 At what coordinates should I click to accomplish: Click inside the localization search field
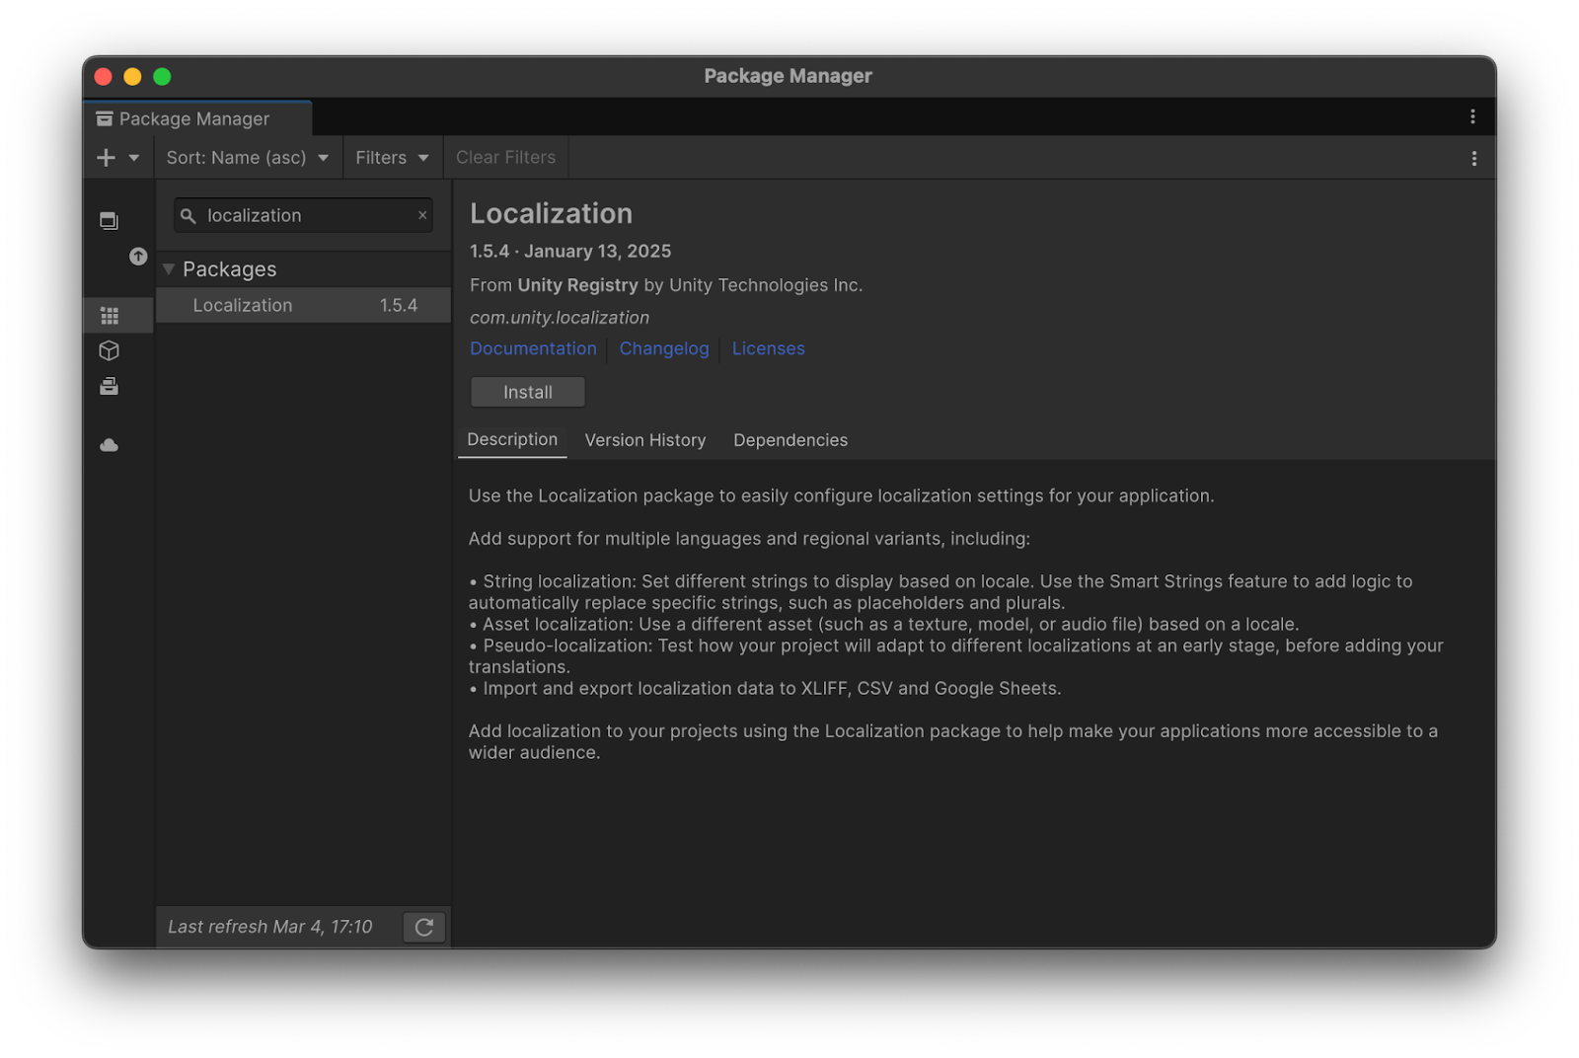303,215
